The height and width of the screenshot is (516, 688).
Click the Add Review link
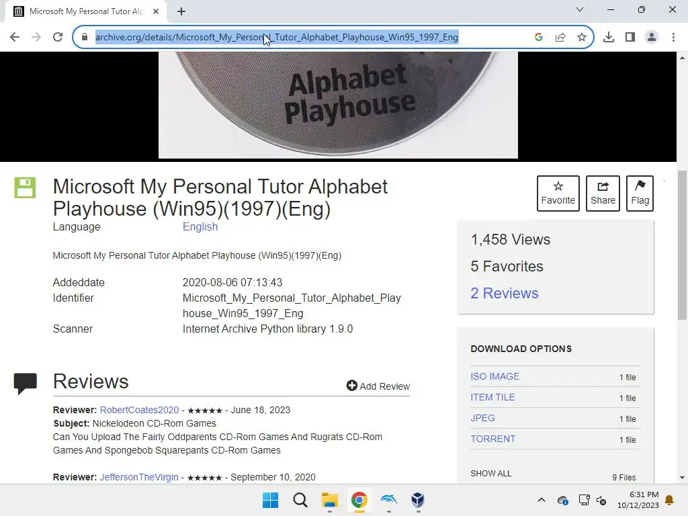378,386
